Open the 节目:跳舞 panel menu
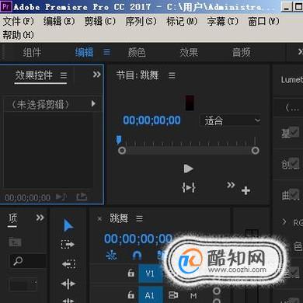 click(x=172, y=75)
